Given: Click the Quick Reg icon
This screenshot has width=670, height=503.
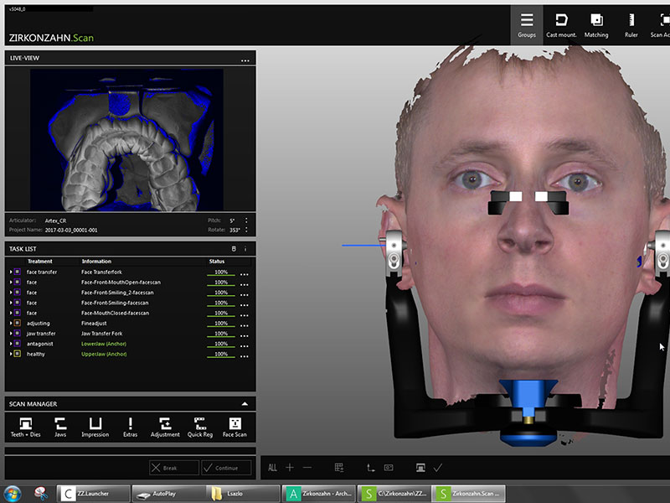Looking at the screenshot, I should coord(200,426).
